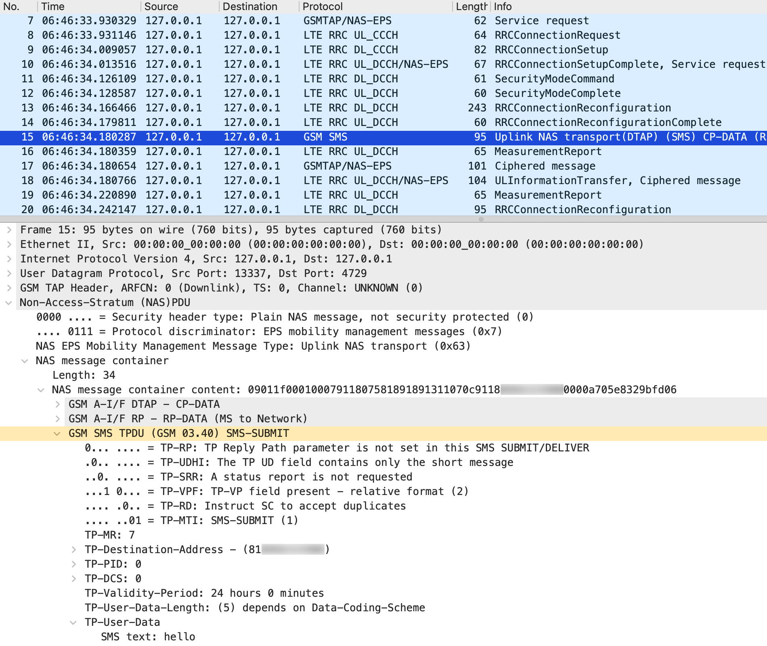
Task: Sort packets by Protocol column header
Action: pyautogui.click(x=323, y=6)
